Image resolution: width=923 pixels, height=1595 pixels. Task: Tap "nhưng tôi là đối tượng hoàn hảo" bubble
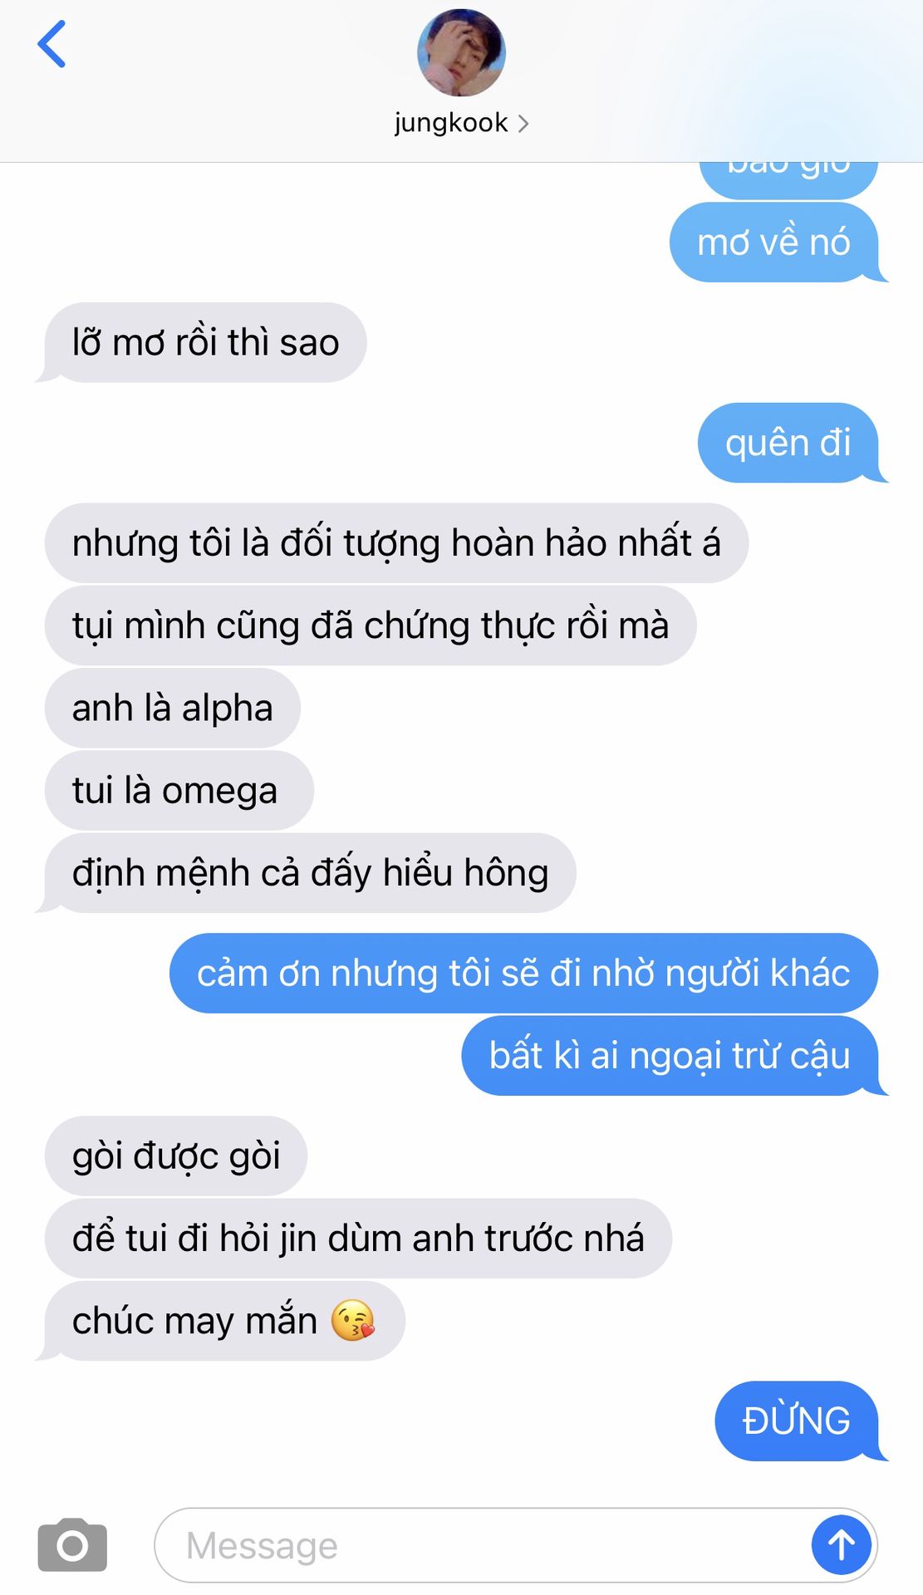point(396,542)
